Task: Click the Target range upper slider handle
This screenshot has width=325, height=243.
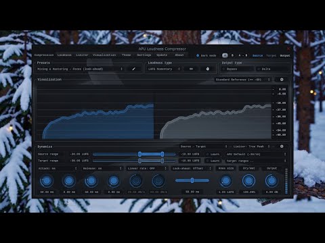Action: (x=162, y=161)
